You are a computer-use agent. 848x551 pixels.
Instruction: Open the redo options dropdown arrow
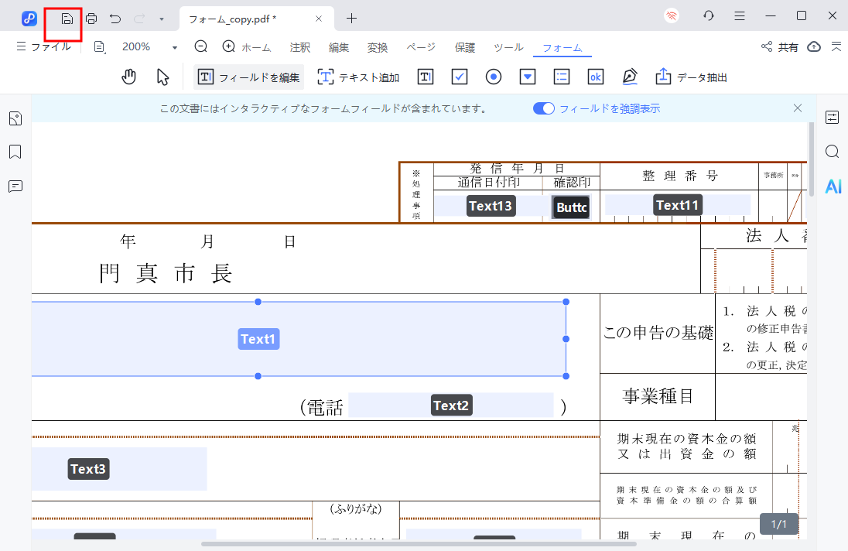[159, 18]
